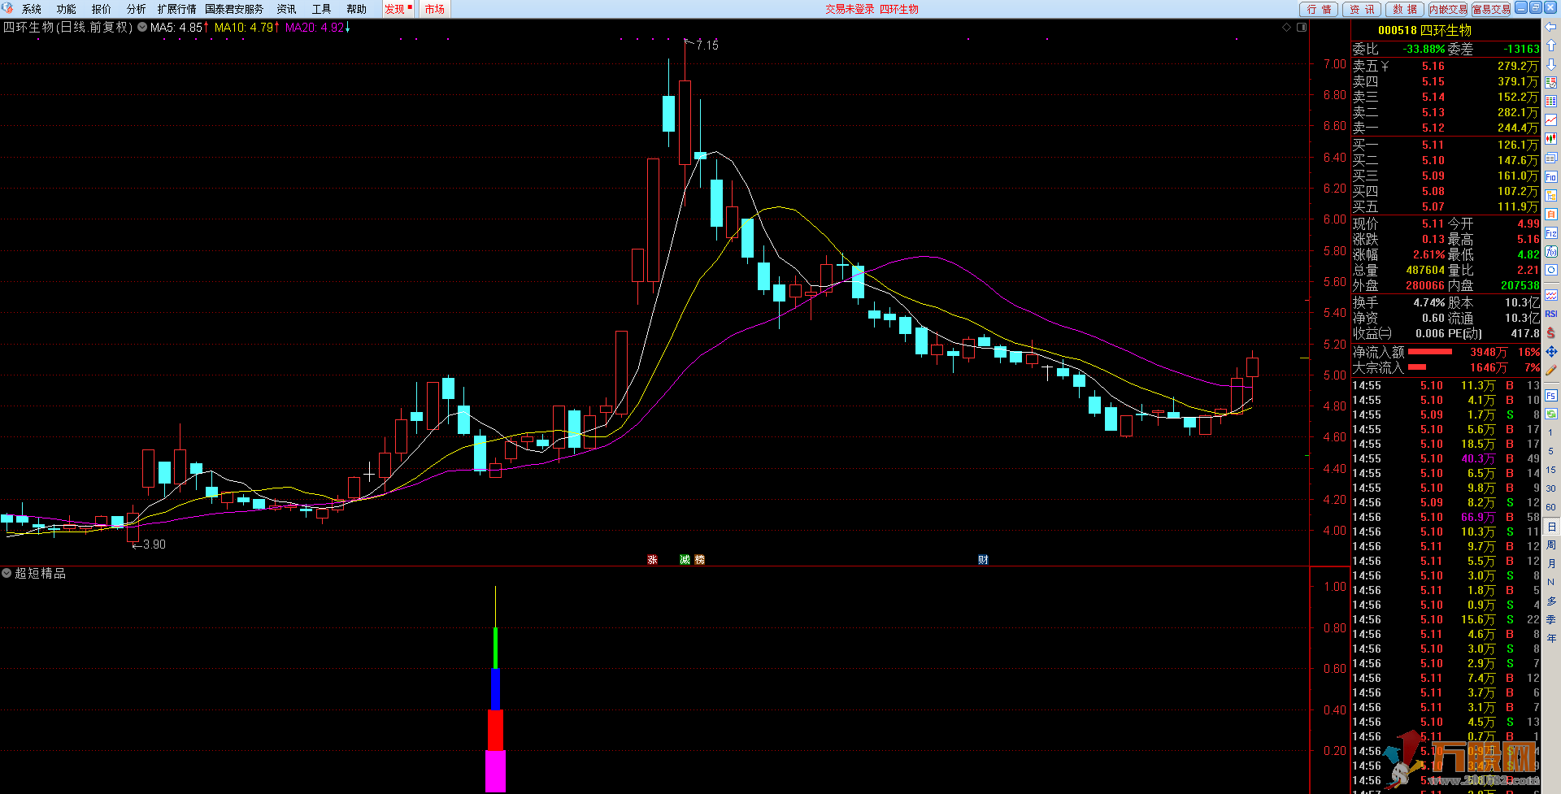
Task: Select the 年 yearly period
Action: (1551, 639)
